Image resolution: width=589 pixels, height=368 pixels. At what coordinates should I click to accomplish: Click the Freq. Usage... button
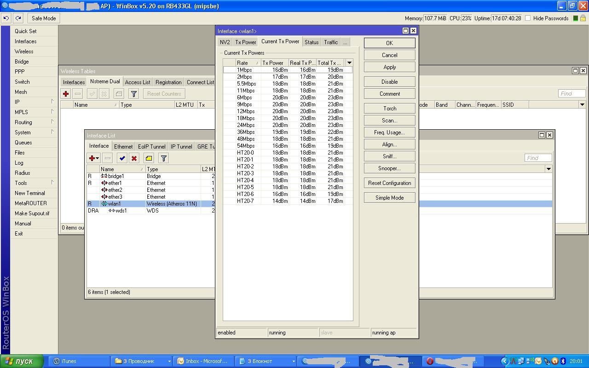(x=389, y=132)
